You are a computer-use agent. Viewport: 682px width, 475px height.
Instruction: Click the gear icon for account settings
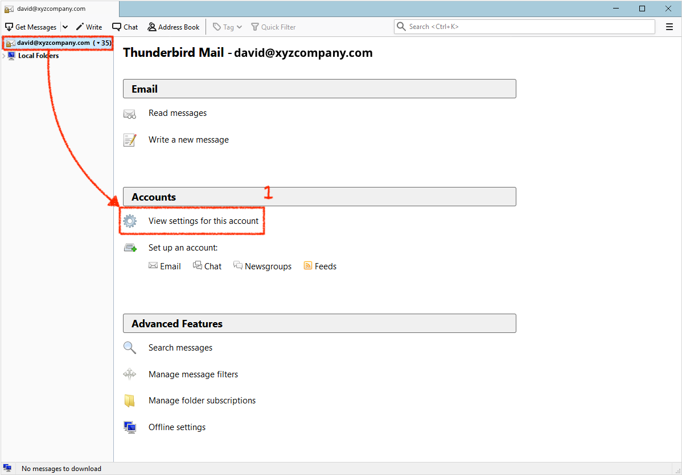[130, 221]
